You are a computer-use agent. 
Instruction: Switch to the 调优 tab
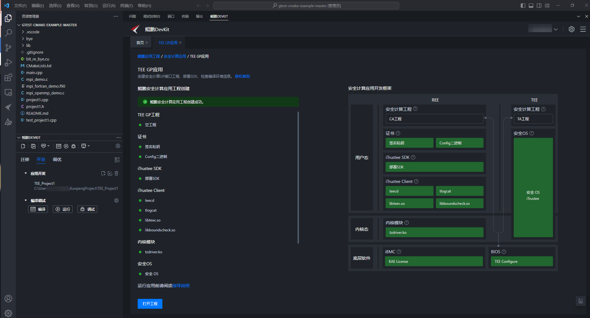coord(57,159)
